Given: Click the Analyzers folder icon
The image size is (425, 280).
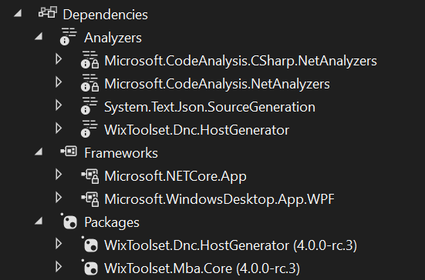Looking at the screenshot, I should tap(69, 36).
